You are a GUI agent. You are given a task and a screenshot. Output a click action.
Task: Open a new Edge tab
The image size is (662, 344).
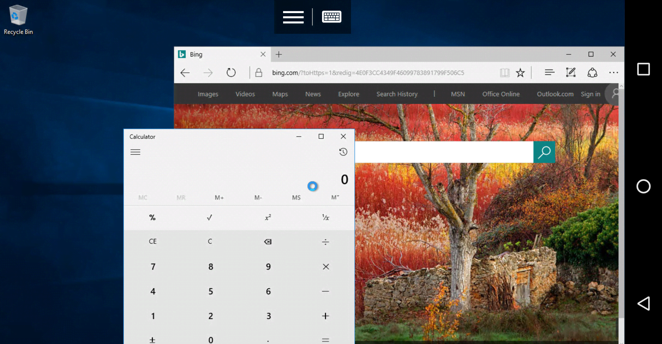[279, 54]
